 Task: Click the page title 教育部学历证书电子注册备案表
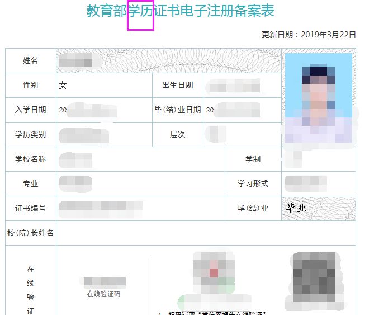[x=181, y=11]
